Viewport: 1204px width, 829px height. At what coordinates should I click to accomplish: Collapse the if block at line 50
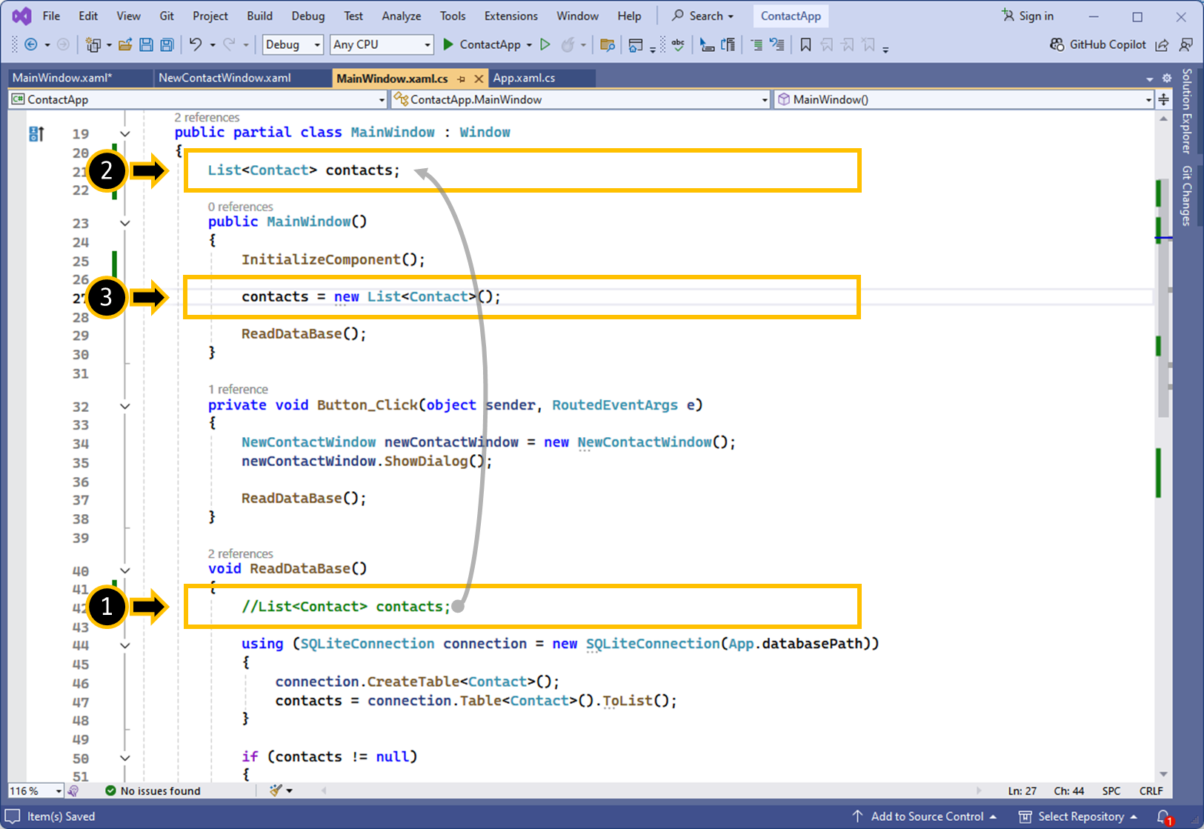pos(125,757)
